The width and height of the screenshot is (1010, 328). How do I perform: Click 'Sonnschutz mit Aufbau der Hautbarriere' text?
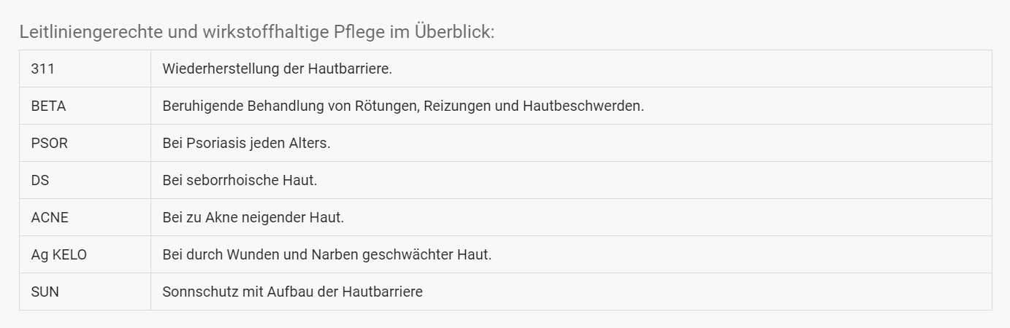[292, 292]
